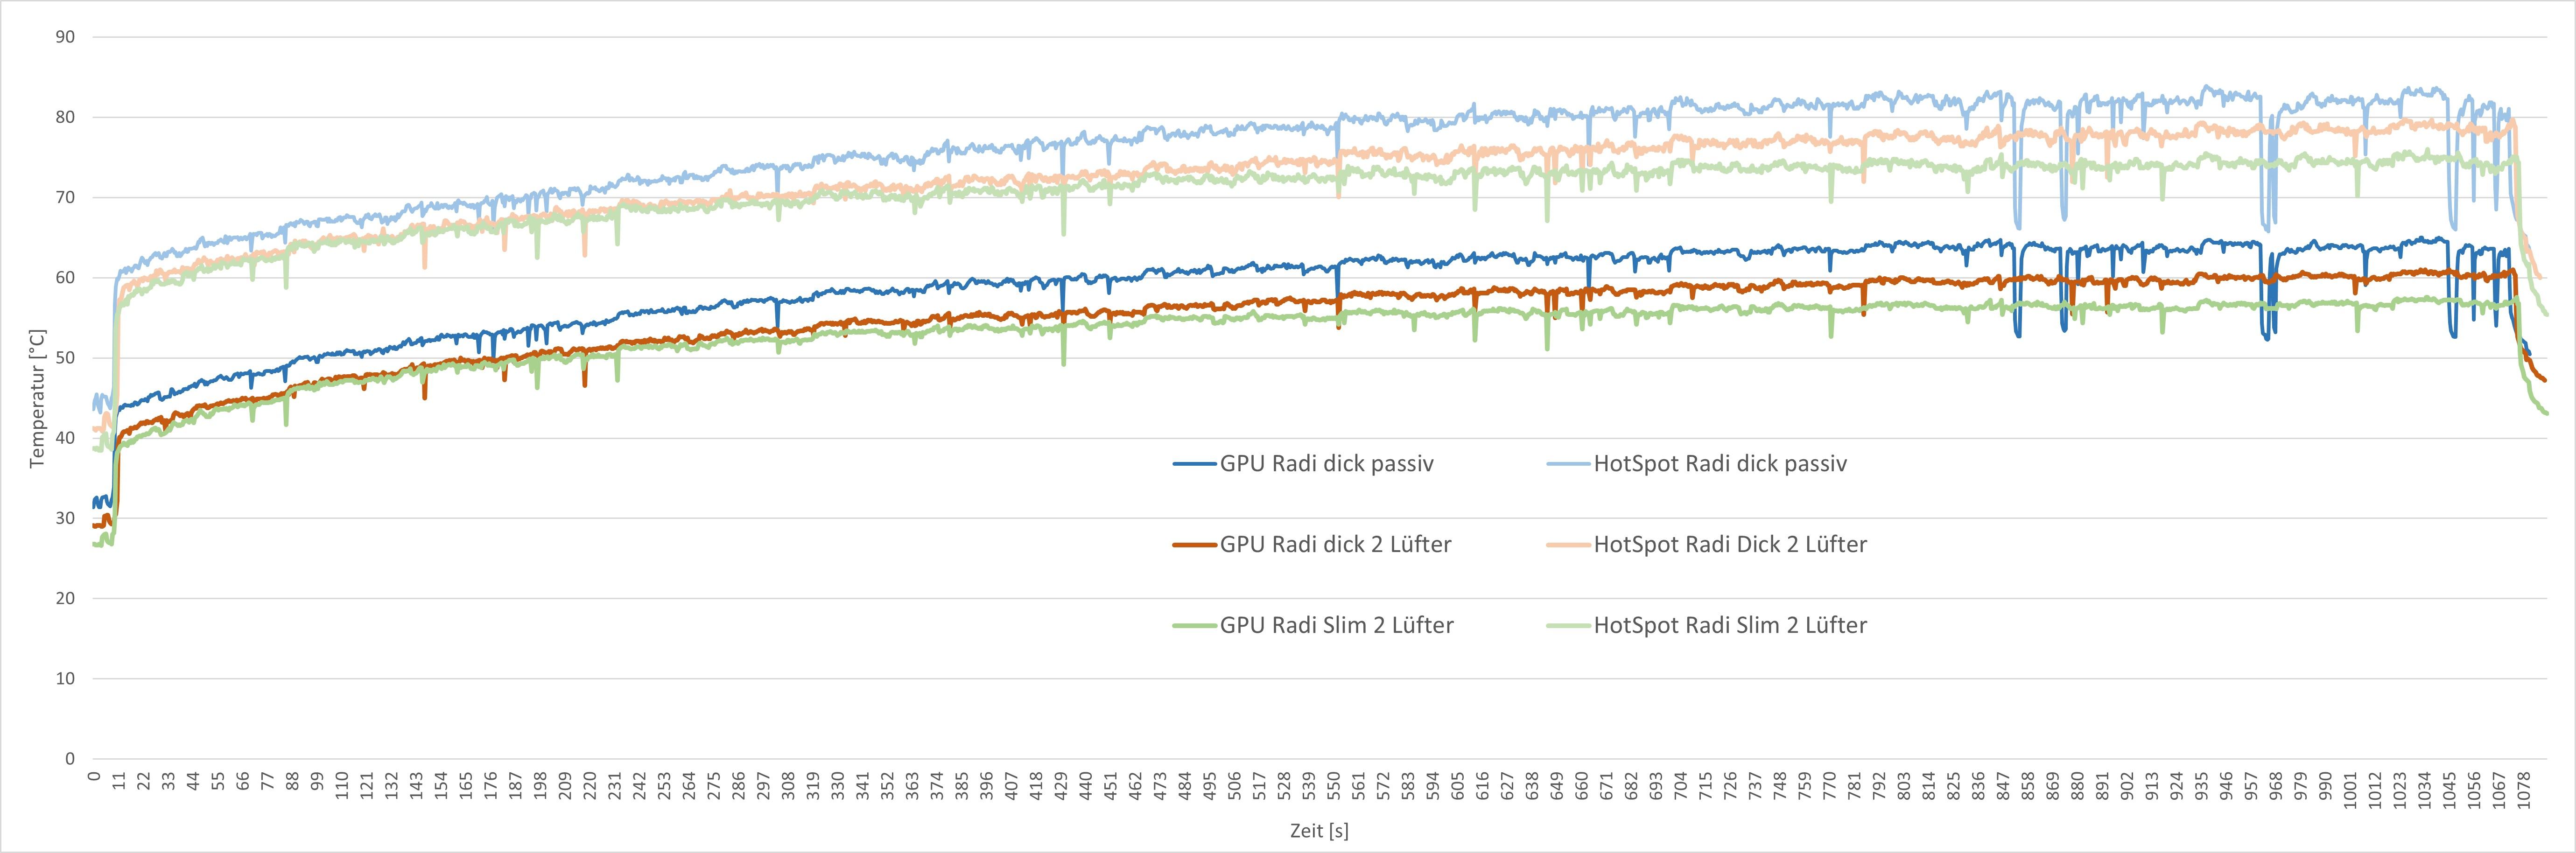Click the y-axis tick label 30
The height and width of the screenshot is (853, 2576).
[x=65, y=518]
